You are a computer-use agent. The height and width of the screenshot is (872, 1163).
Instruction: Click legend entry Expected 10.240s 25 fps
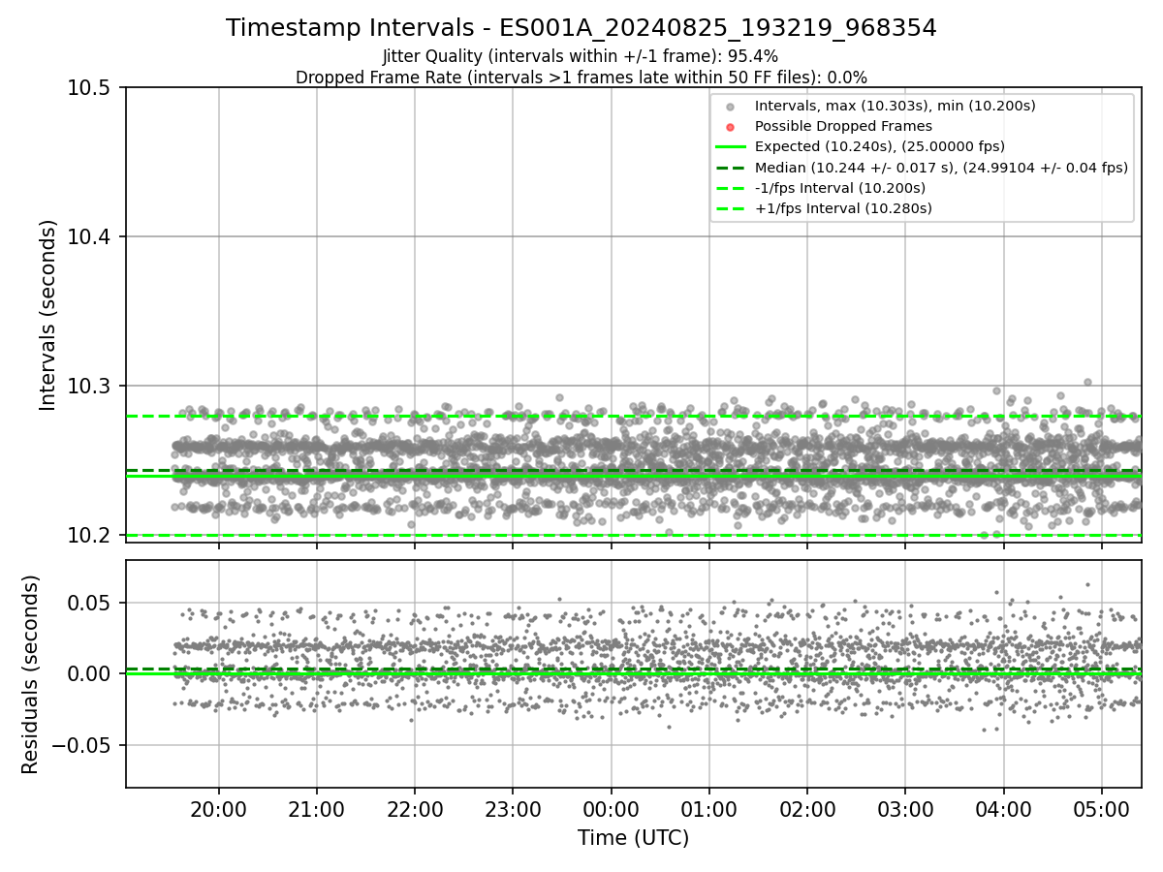click(880, 146)
